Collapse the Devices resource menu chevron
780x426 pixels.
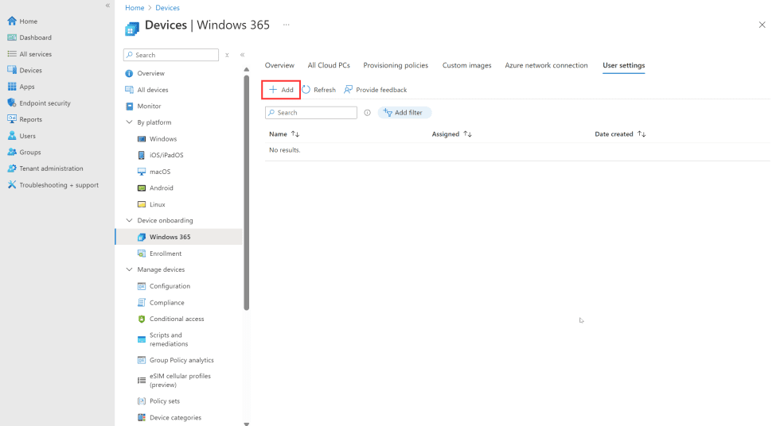tap(242, 55)
